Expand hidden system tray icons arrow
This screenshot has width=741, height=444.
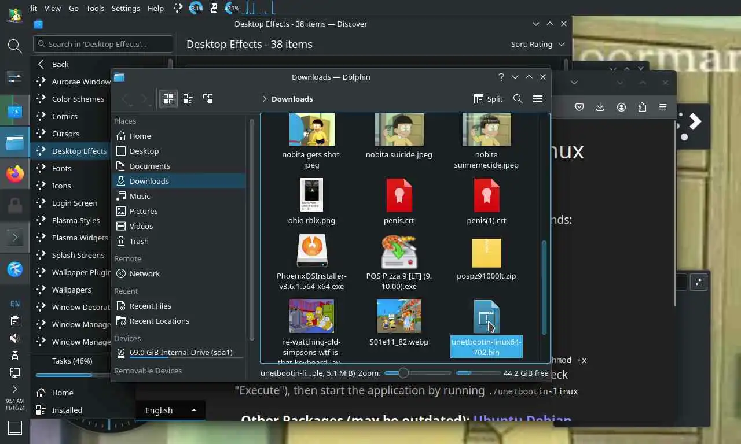pos(15,389)
